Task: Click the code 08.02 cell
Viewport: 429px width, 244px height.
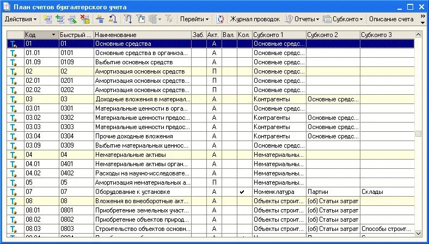Action: (41, 219)
